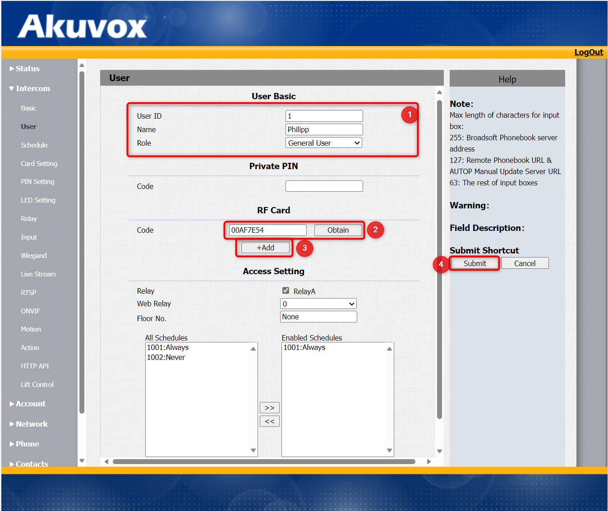Screen dimensions: 608x511
Task: Navigate to Lift Control settings
Action: tap(37, 384)
